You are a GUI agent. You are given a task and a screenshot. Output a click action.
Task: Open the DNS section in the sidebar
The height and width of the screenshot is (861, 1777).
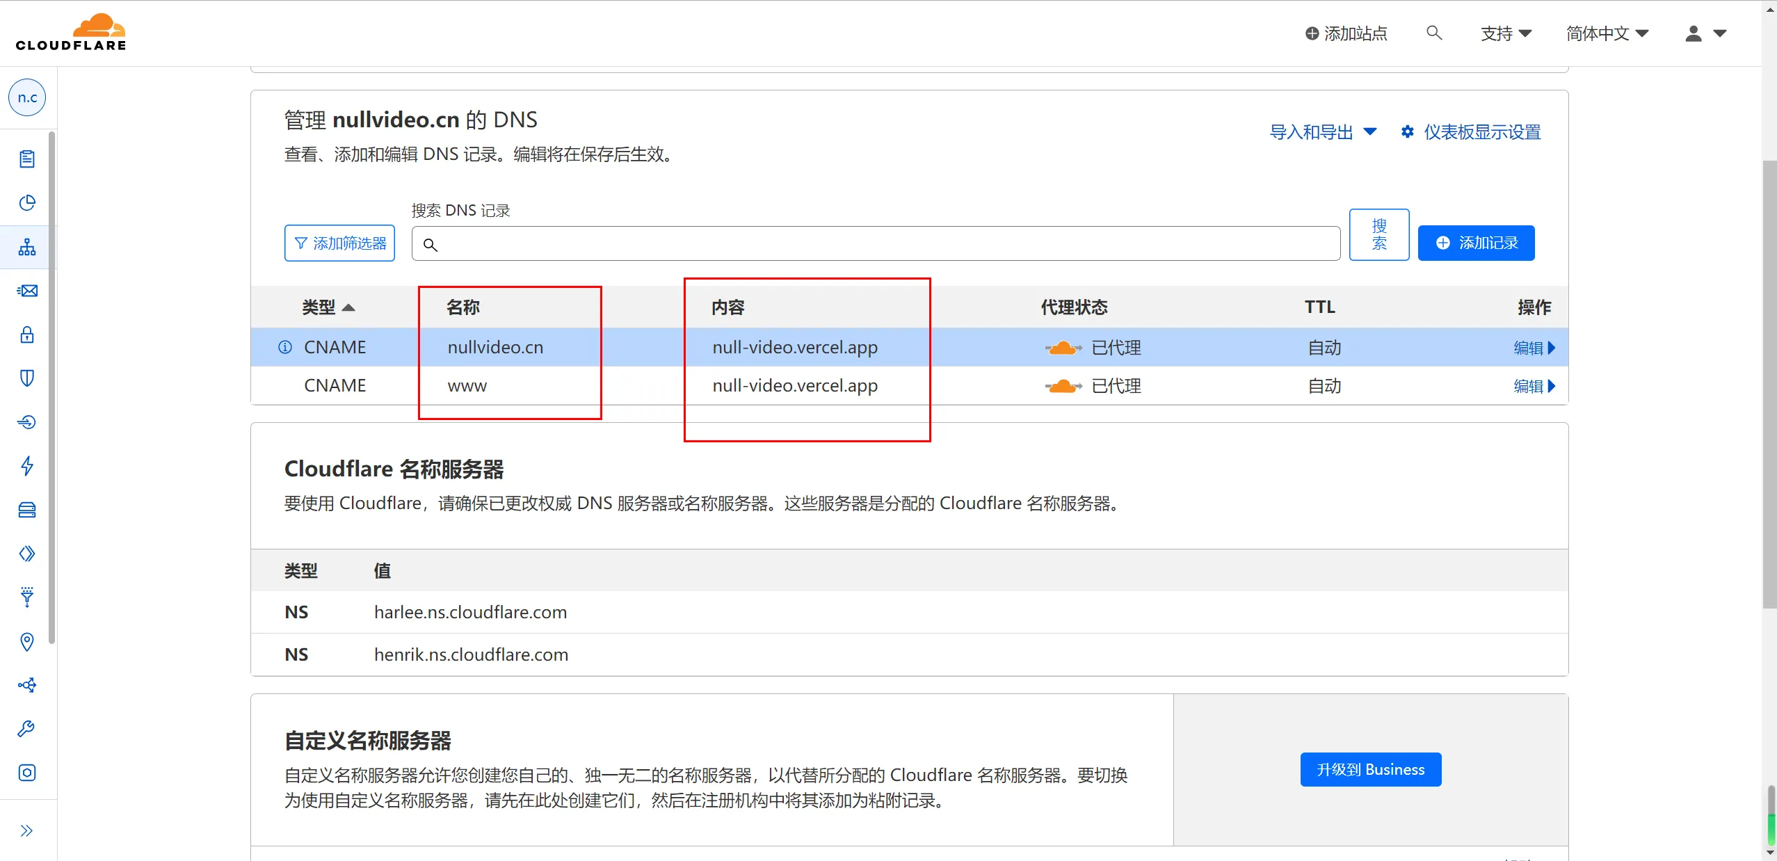click(x=27, y=247)
